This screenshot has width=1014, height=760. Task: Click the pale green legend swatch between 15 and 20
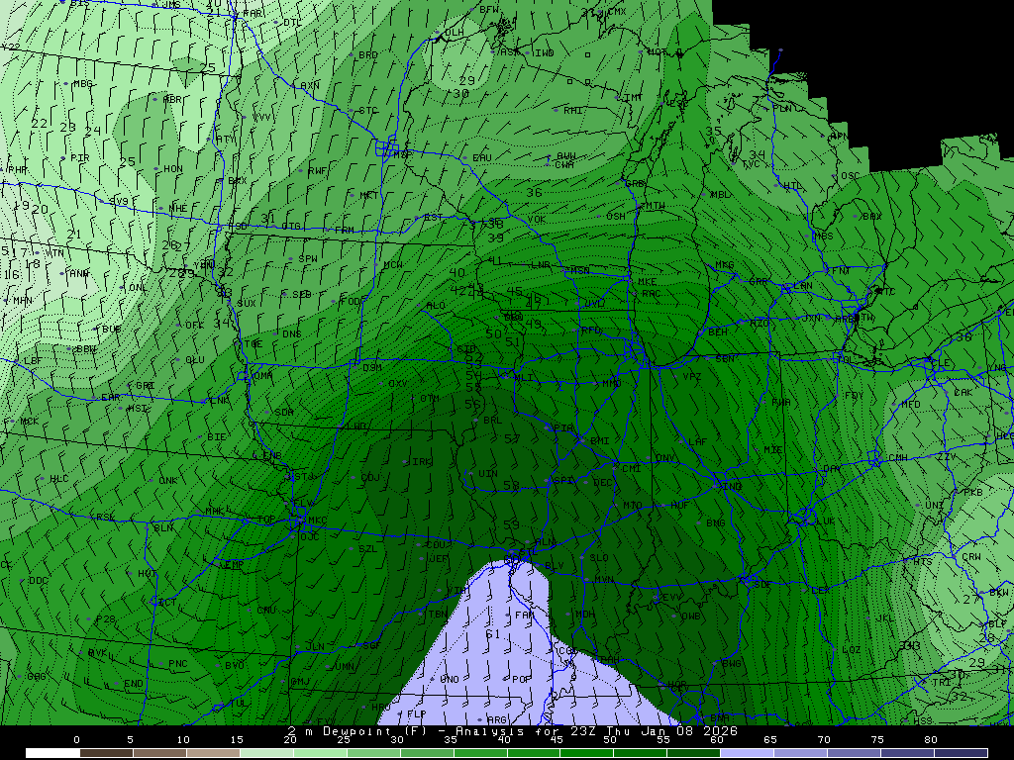tap(266, 753)
